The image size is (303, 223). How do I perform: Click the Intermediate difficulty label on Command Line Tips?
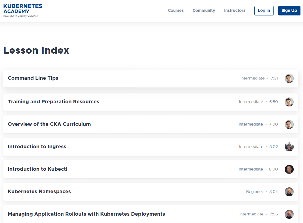[x=252, y=78]
